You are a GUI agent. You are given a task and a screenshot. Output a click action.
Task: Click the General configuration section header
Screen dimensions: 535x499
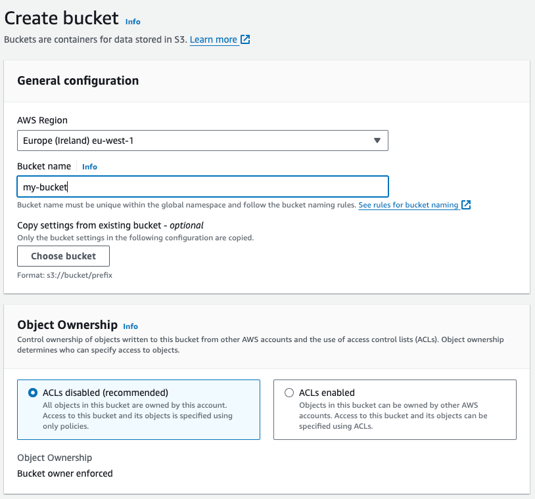click(x=78, y=81)
